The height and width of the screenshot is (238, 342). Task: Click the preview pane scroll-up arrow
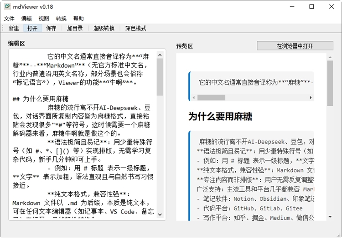330,57
